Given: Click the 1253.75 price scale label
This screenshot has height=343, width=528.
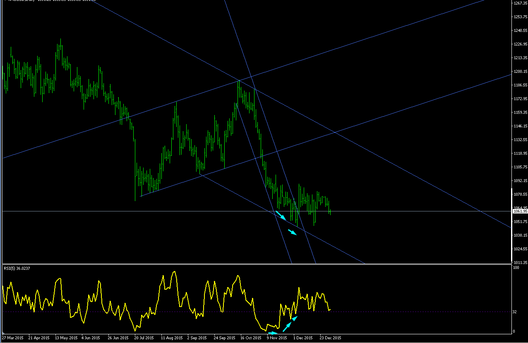Looking at the screenshot, I should 520,17.
